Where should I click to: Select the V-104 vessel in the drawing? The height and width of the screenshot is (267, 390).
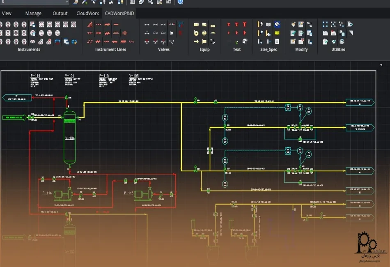click(70, 138)
